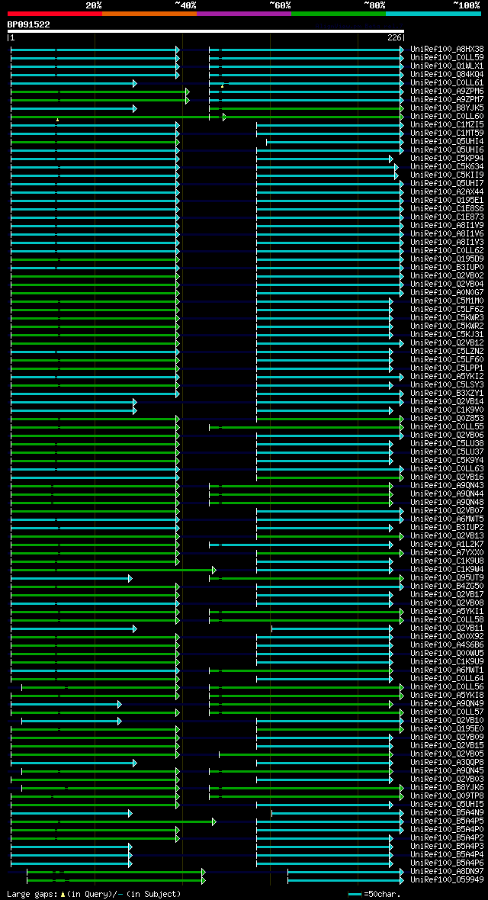
Task: Select label UniRef100_A5YKI2
Action: coord(448,376)
